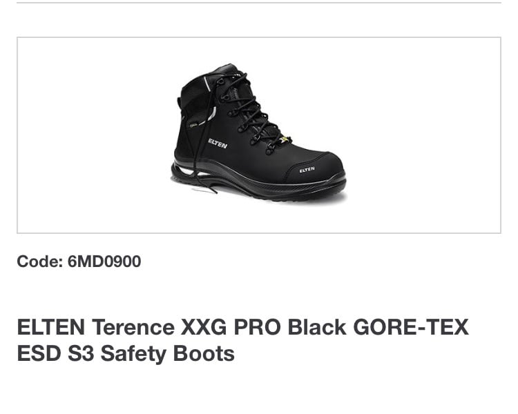The image size is (518, 414).
Task: Click the ELTEN Terence XXG PRO product title
Action: tap(243, 340)
